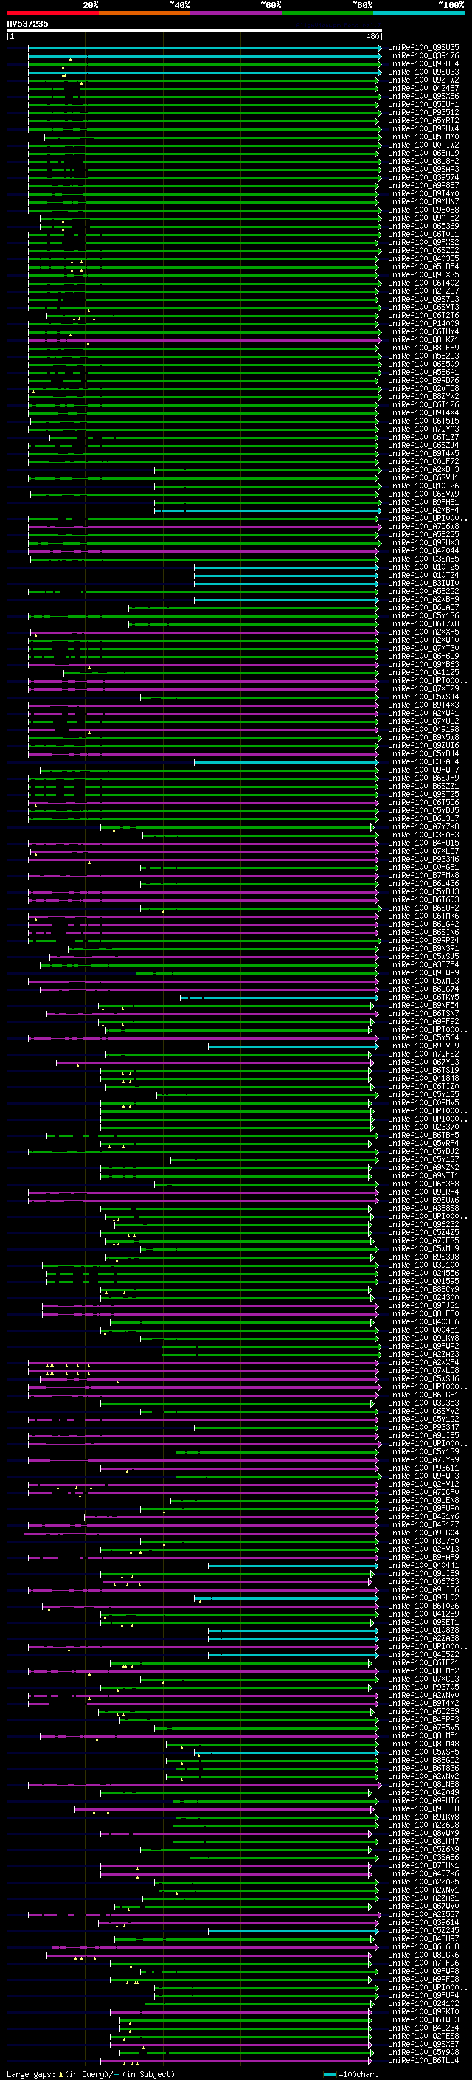
Task: Select the UniRef100_P93705 label
Action: 423,1687
